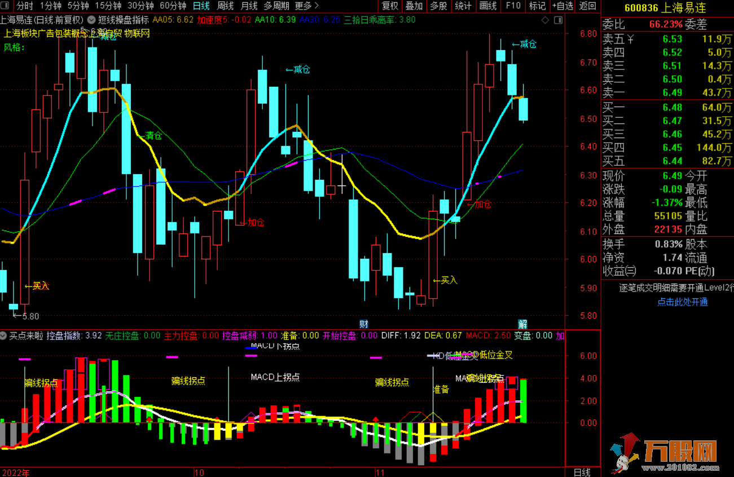Open the 买点来啦 indicator dropdown arrow
Screen dimensions: 734x477
[x=4, y=335]
